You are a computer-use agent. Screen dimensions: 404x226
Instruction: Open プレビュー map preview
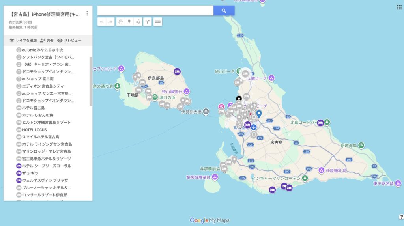pyautogui.click(x=69, y=41)
